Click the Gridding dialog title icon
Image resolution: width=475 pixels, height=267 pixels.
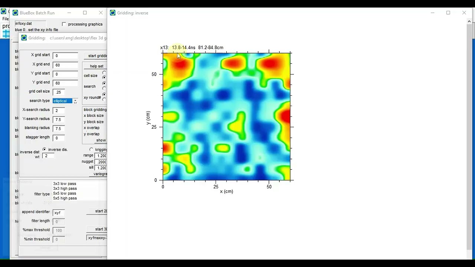click(x=24, y=38)
